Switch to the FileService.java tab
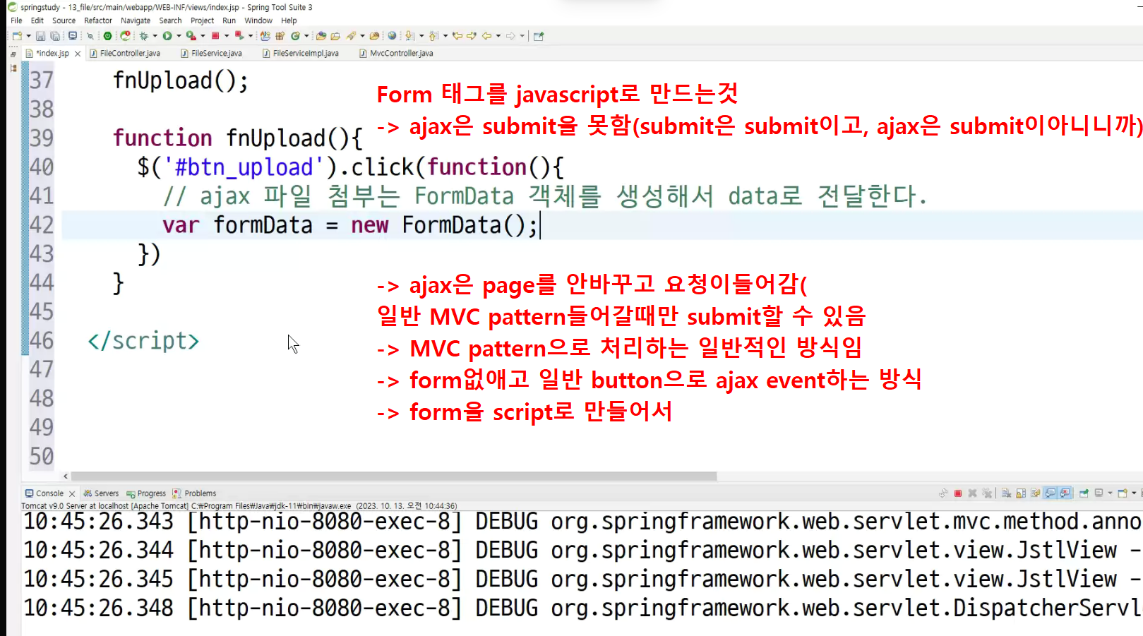This screenshot has height=636, width=1143. click(x=211, y=53)
